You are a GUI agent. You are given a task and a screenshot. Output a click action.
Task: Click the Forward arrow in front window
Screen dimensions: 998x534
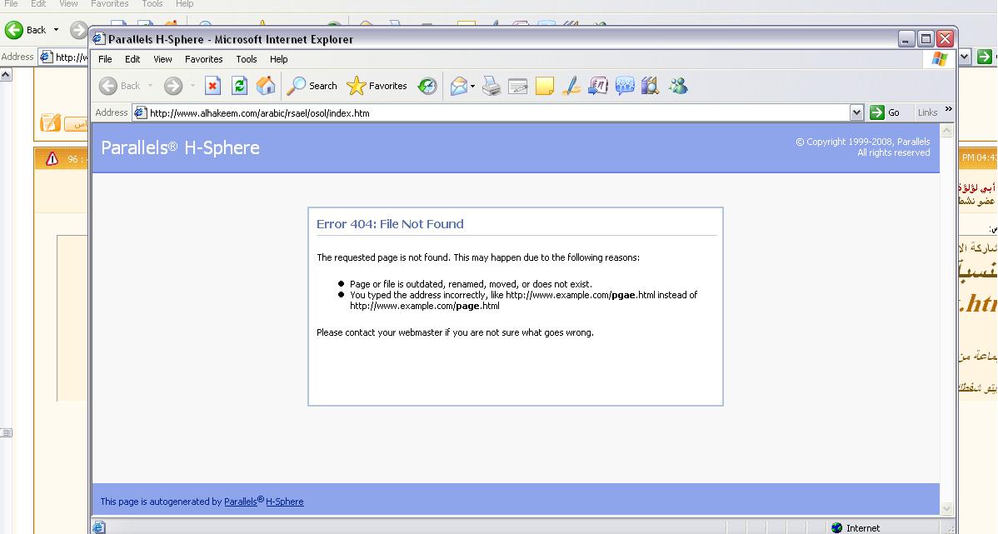point(173,86)
